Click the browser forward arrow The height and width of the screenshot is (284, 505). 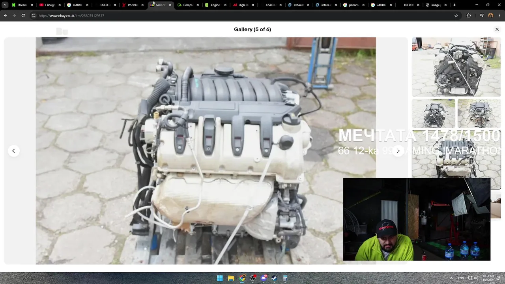point(14,15)
